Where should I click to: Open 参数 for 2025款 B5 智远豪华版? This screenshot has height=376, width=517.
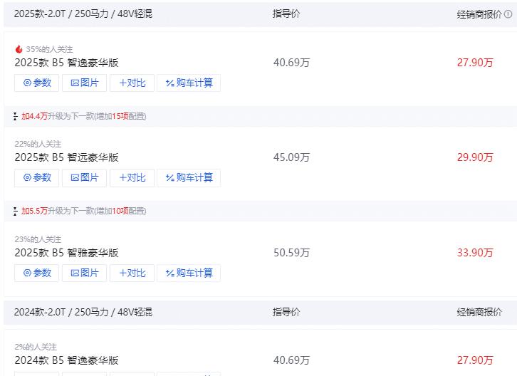click(36, 178)
